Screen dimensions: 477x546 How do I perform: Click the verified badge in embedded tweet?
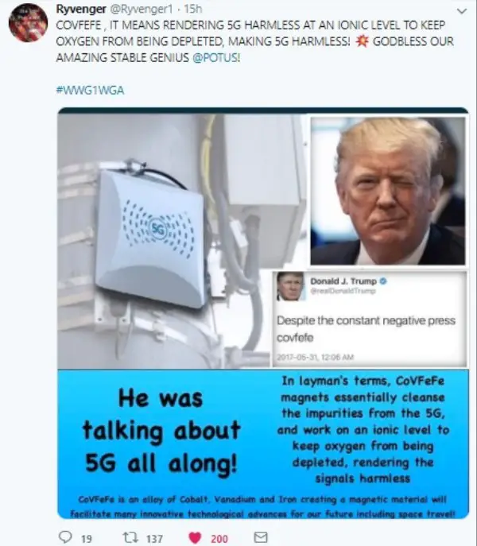(383, 281)
